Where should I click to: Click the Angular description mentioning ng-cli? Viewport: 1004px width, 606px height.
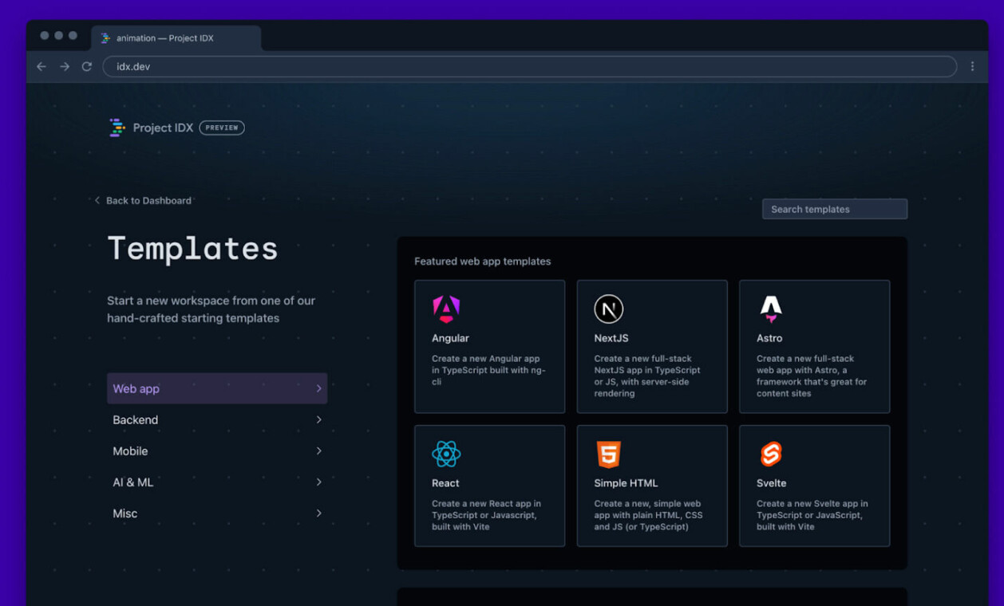point(488,370)
